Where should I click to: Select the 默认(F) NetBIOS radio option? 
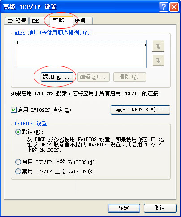[18, 132]
